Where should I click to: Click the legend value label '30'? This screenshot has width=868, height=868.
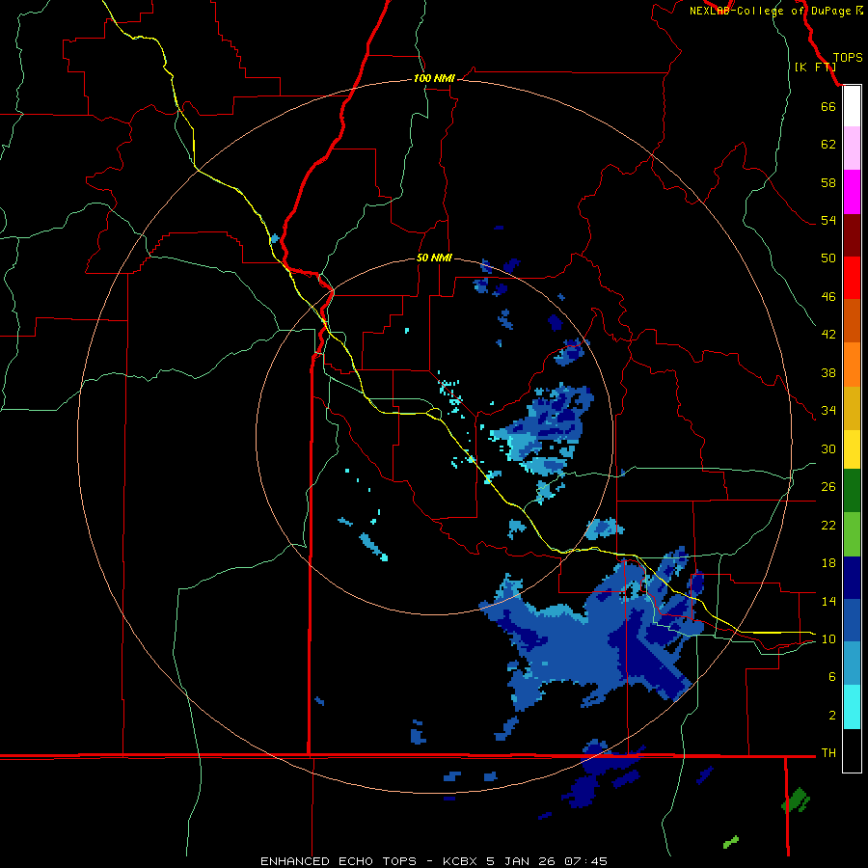[828, 448]
